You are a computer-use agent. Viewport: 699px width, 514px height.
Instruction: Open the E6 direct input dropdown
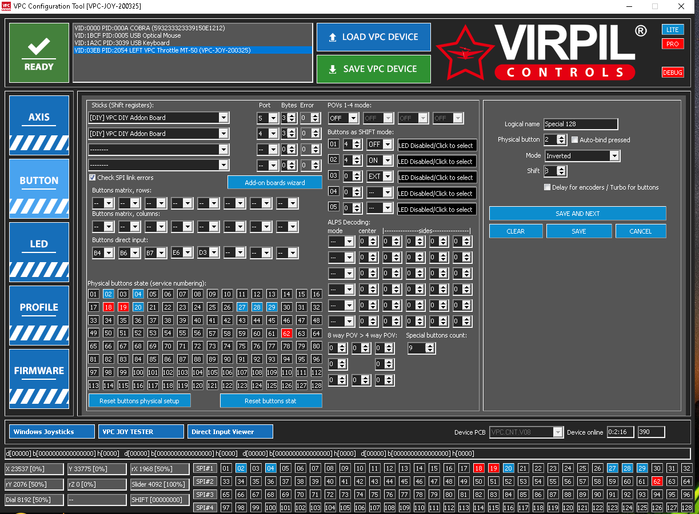182,252
